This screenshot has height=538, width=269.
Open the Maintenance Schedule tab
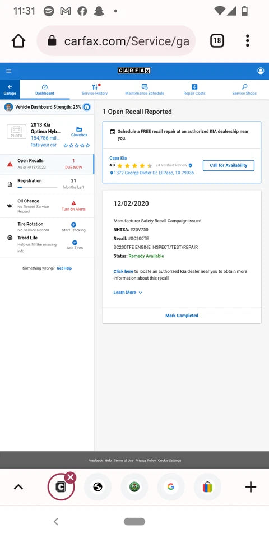coord(145,90)
